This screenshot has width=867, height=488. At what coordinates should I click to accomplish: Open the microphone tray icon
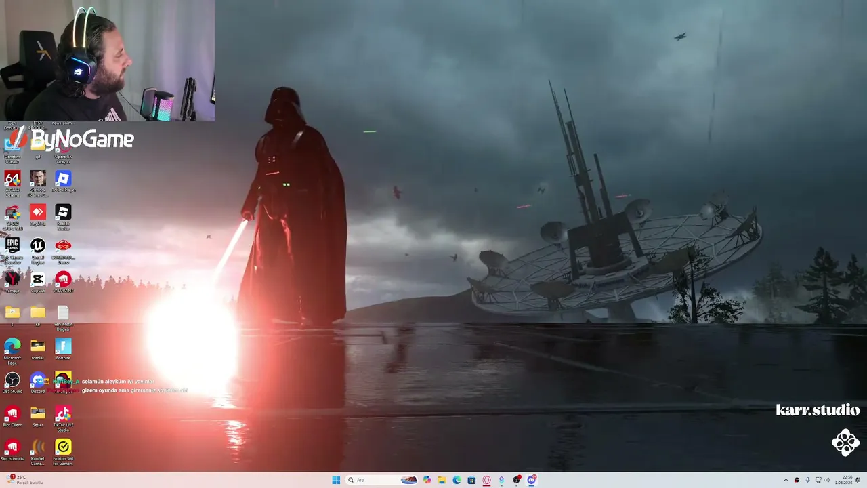[x=807, y=480]
